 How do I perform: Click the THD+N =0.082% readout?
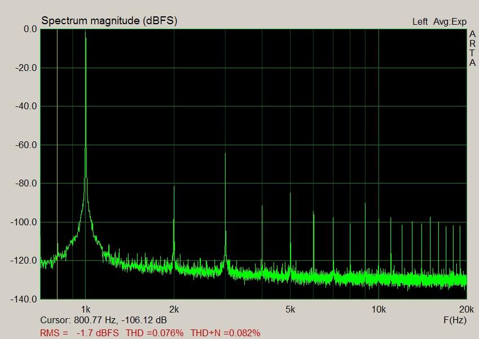225,333
